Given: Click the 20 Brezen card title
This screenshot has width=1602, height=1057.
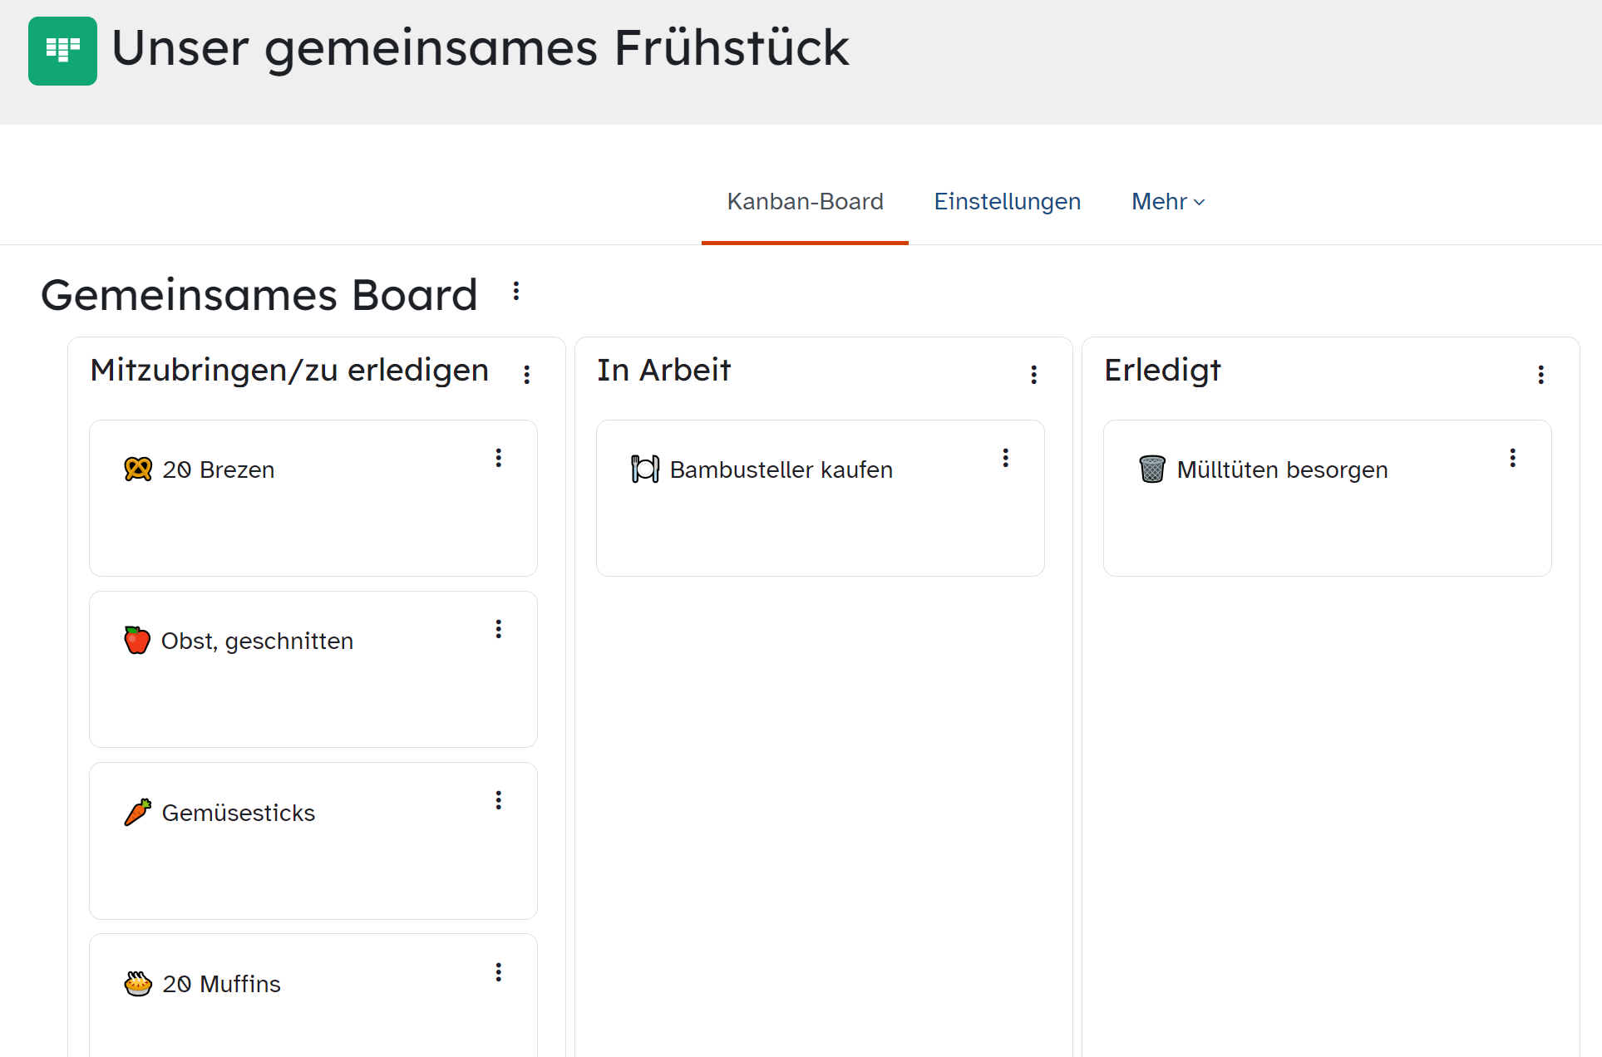Looking at the screenshot, I should click(219, 470).
